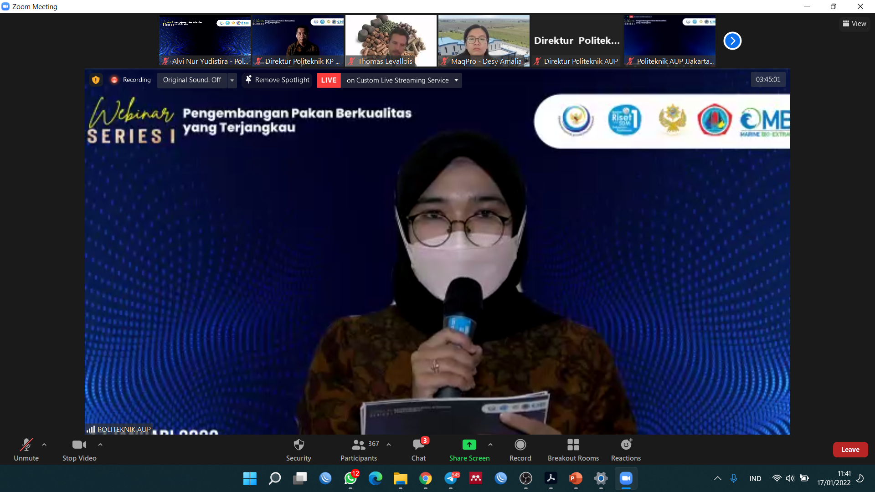This screenshot has height=492, width=875.
Task: Click the LIVE streaming badge
Action: point(329,80)
